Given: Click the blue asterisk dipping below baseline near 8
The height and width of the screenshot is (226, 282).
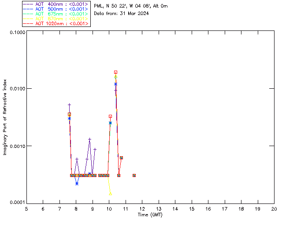Looking at the screenshot, I should (x=77, y=184).
